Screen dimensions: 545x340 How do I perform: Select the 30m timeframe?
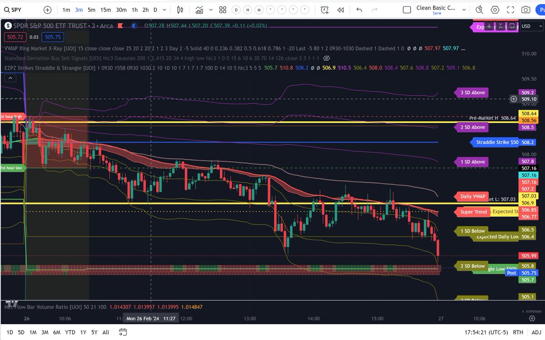121,10
